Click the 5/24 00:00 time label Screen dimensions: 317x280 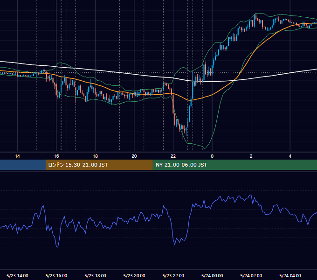pyautogui.click(x=212, y=275)
